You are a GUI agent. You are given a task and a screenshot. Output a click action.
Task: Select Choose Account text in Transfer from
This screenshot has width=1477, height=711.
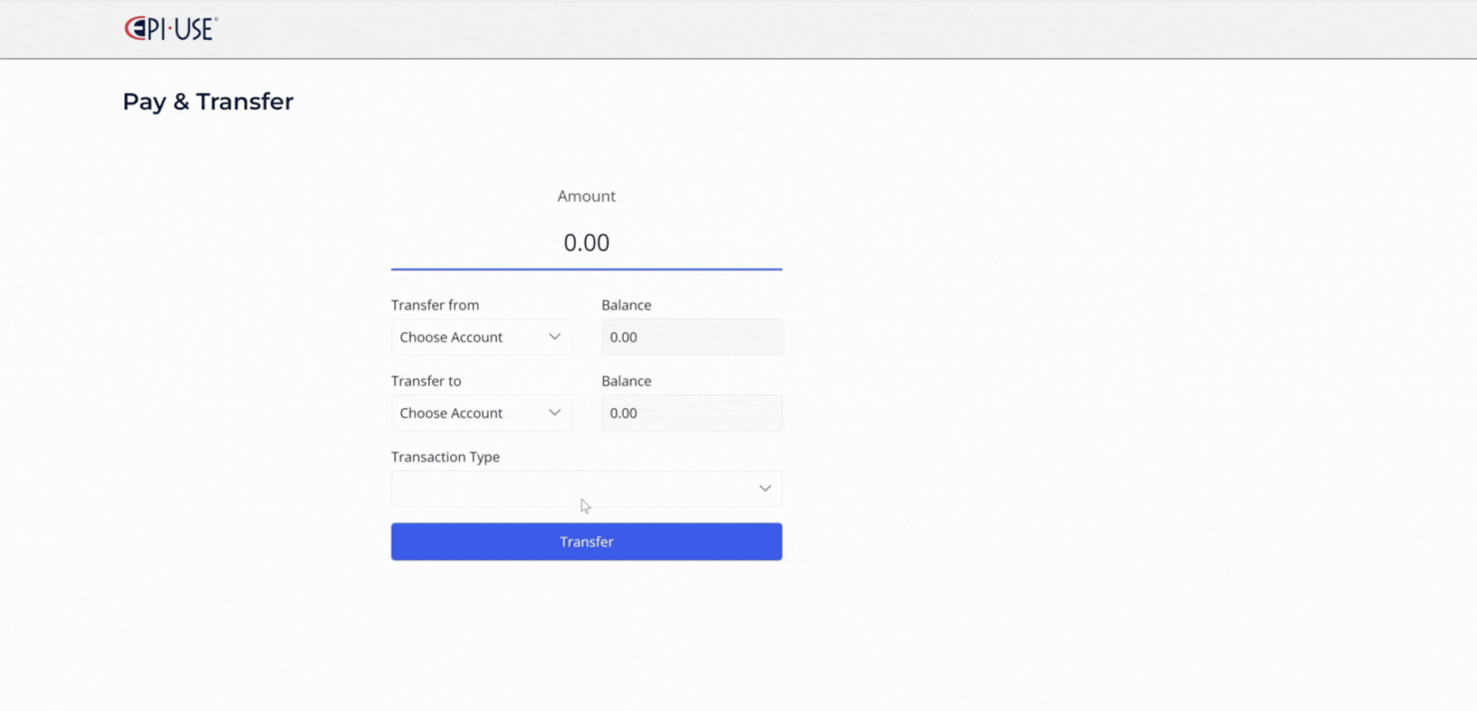(x=451, y=337)
